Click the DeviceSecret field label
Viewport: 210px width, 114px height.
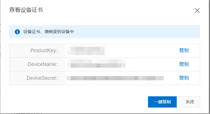(42, 78)
